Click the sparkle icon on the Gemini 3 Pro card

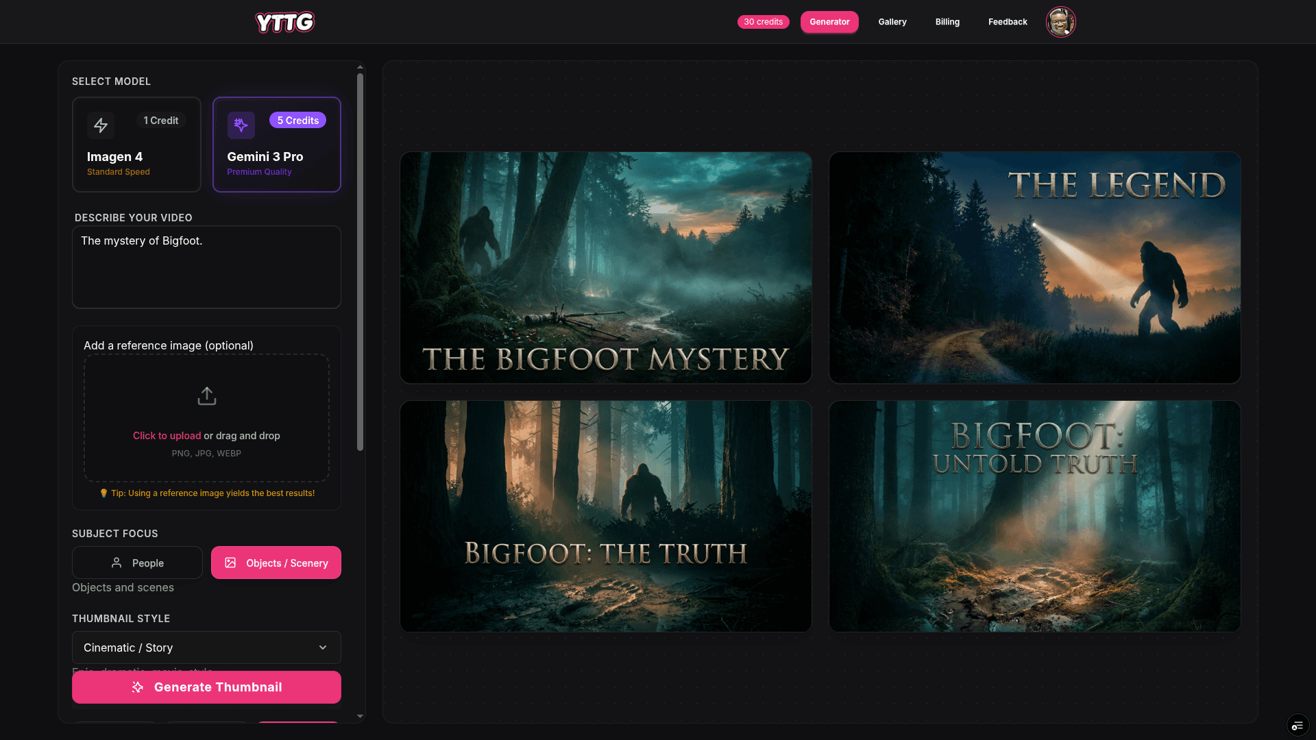click(x=241, y=125)
